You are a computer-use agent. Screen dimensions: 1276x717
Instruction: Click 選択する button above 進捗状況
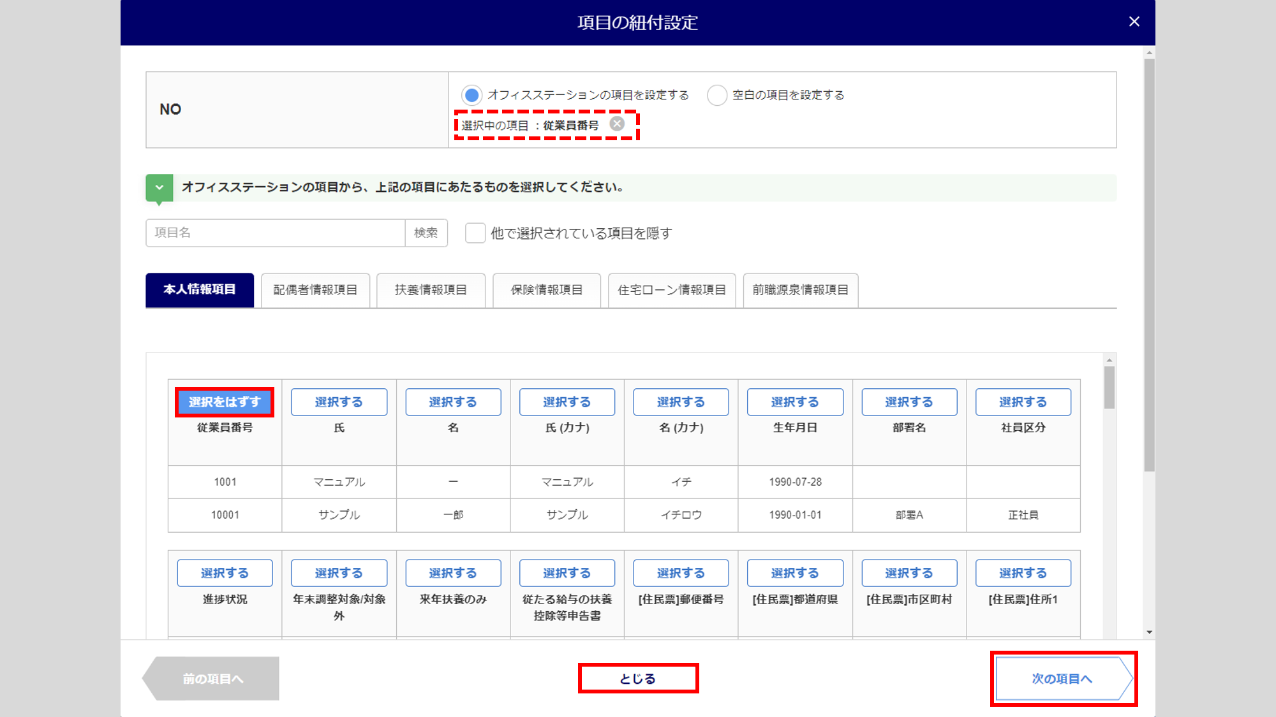pyautogui.click(x=225, y=573)
